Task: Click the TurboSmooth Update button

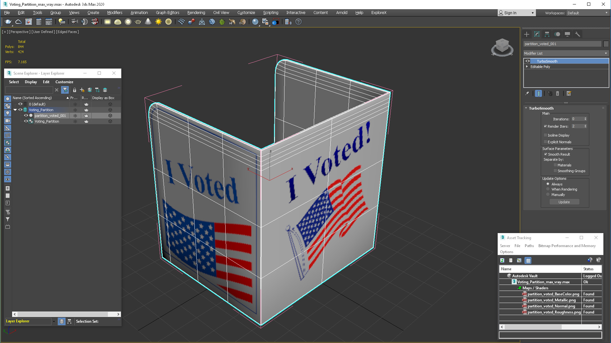Action: pyautogui.click(x=564, y=202)
